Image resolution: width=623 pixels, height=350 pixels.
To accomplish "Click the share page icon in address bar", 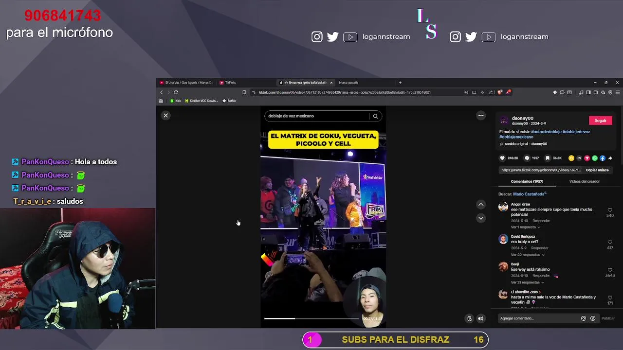I will [x=491, y=92].
